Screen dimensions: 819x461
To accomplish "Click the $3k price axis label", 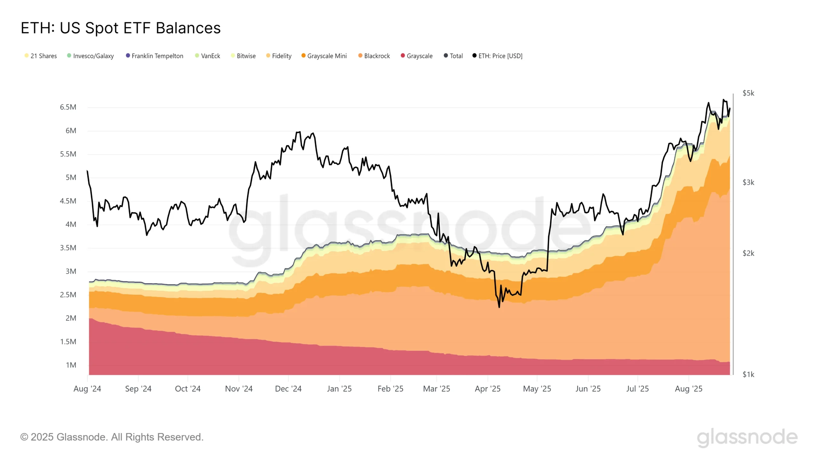I will 748,182.
